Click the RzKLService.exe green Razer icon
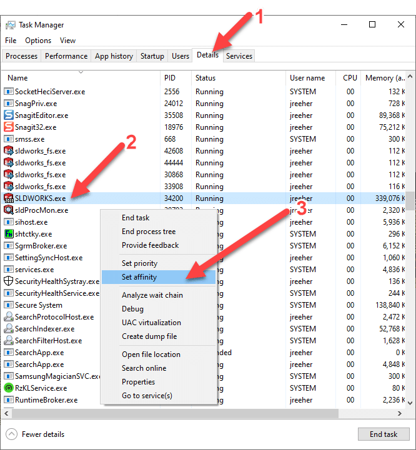 coord(9,388)
